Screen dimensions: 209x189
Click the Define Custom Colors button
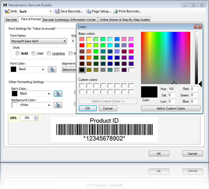108,101
